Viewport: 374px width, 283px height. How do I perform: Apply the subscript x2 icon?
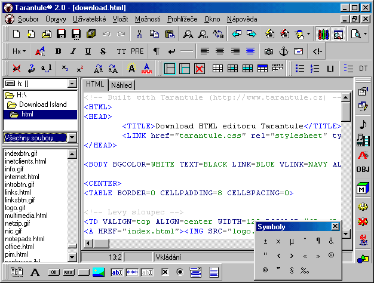point(65,69)
